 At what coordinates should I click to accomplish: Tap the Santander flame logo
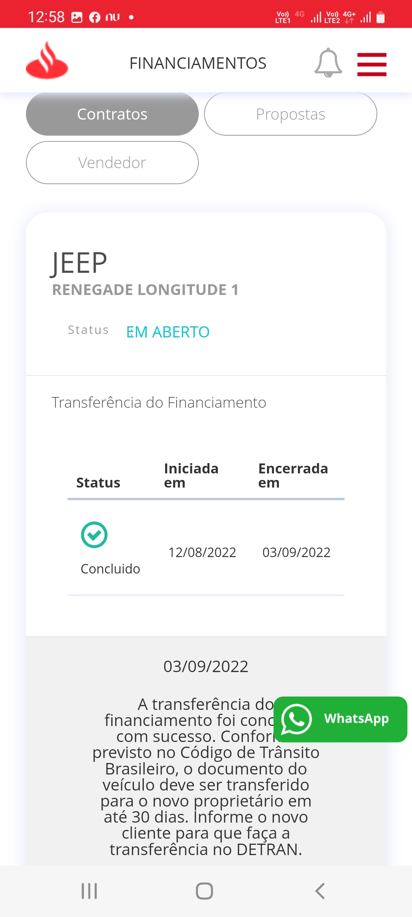[47, 61]
